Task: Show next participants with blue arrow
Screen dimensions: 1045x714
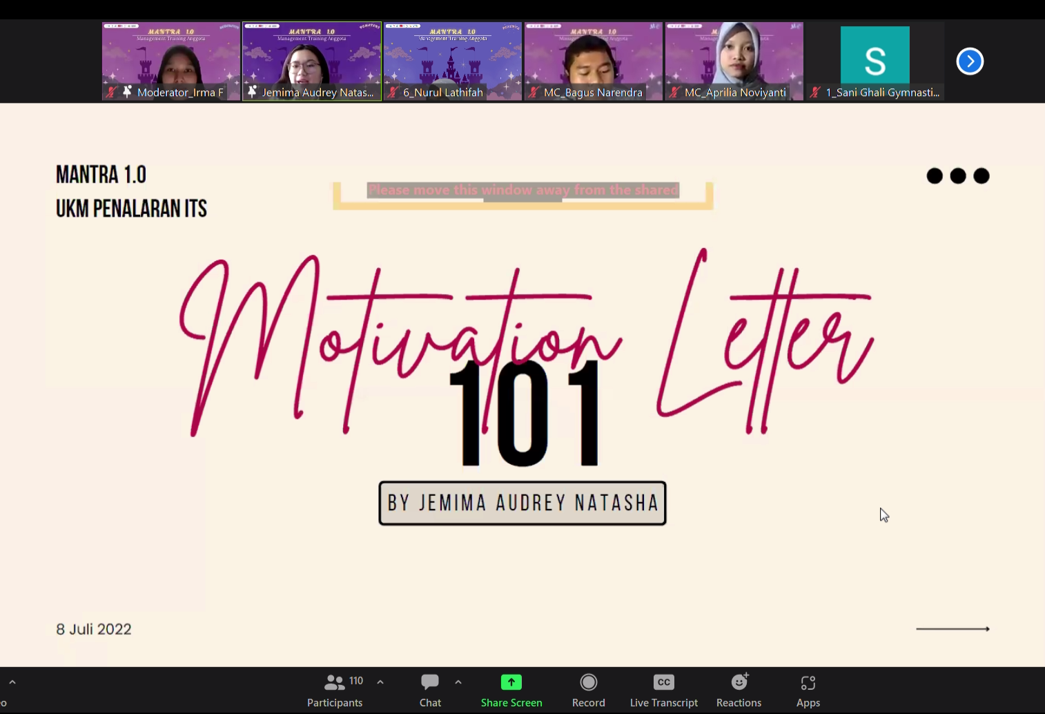Action: tap(969, 61)
